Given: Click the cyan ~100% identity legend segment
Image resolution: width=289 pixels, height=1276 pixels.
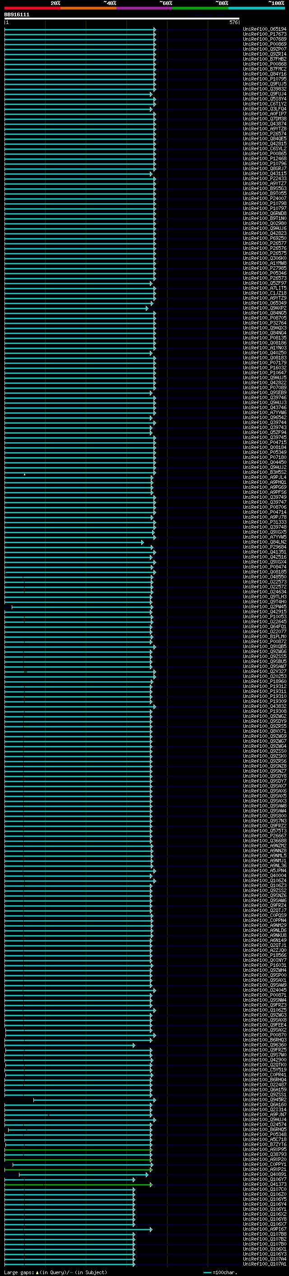Looking at the screenshot, I should click(x=256, y=8).
